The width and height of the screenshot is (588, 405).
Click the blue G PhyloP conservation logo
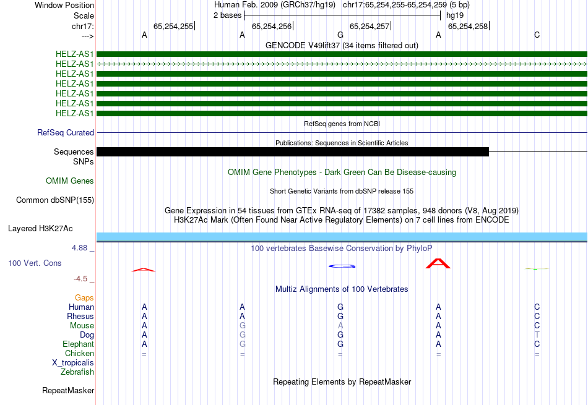[x=342, y=266]
